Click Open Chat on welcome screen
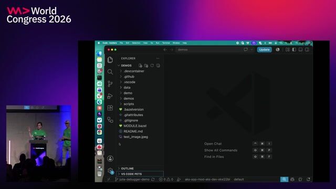The image size is (336, 189). [x=213, y=144]
